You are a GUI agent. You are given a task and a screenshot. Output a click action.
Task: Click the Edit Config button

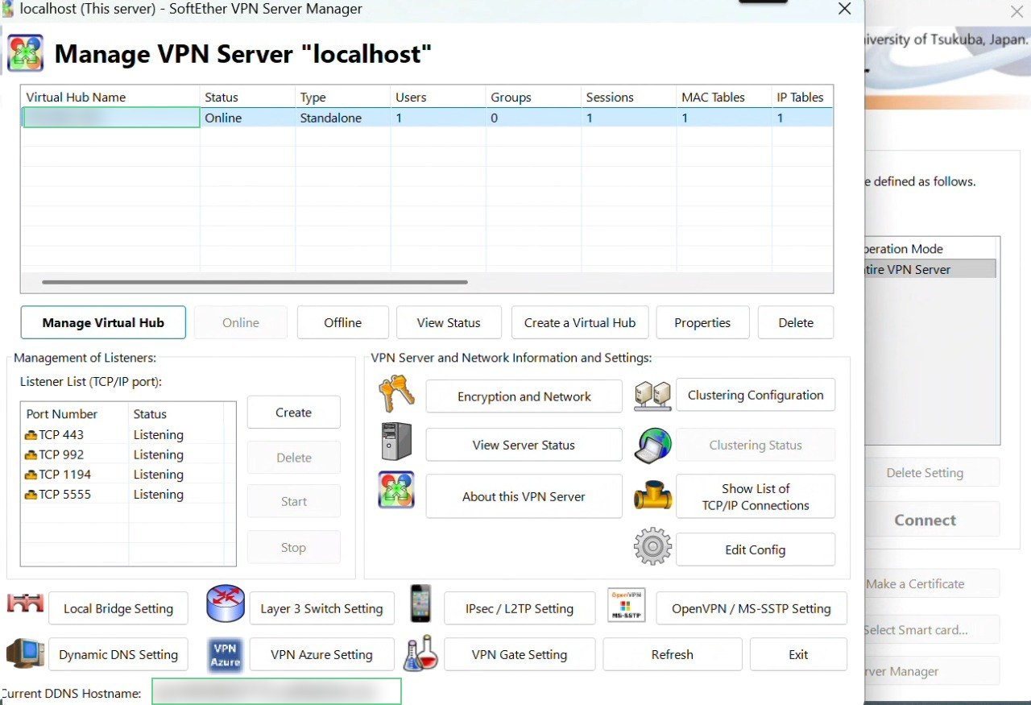[x=756, y=549]
